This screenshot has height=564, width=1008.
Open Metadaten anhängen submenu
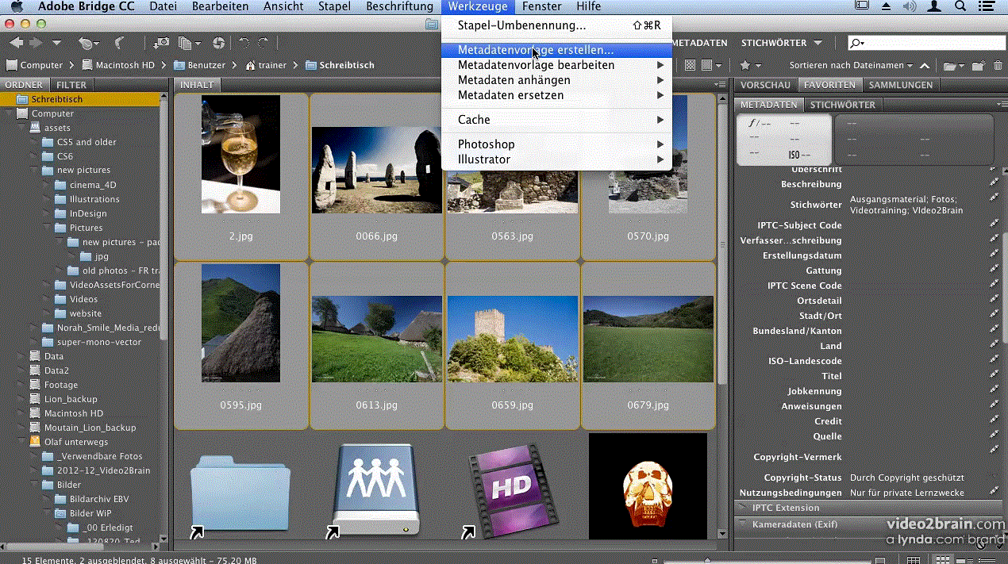click(x=556, y=80)
